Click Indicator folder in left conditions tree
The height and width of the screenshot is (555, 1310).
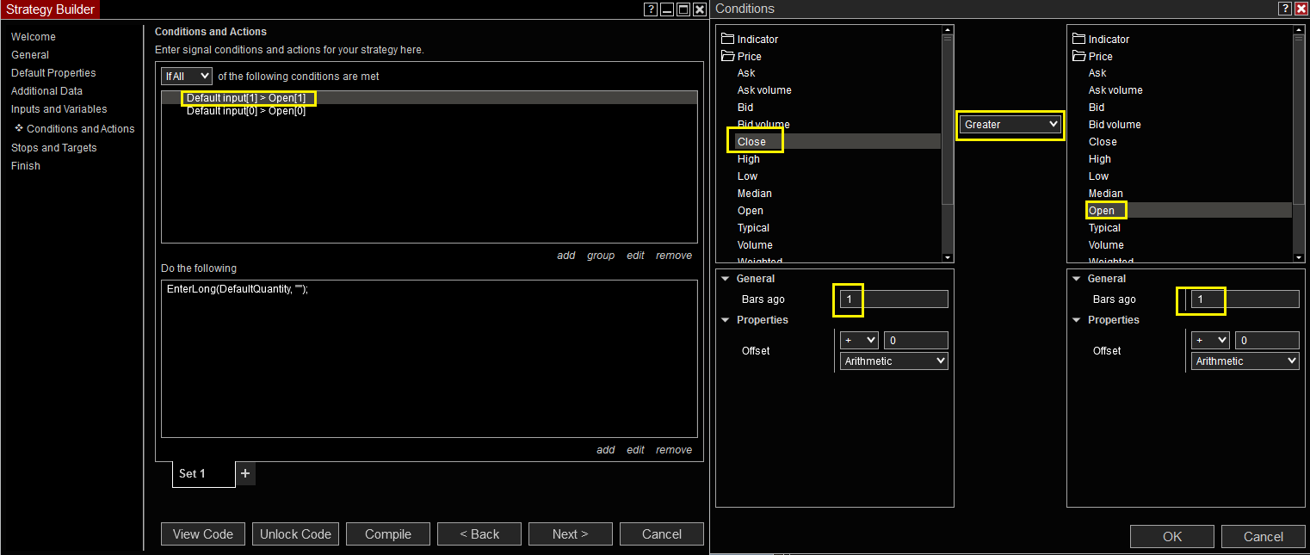tap(749, 39)
